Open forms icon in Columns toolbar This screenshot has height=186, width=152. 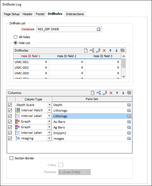point(129,93)
